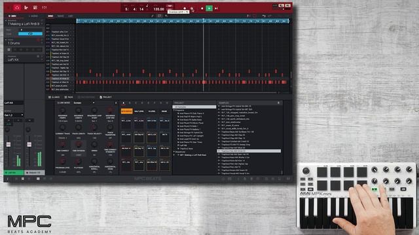Open the Project tab in lower panel
Viewport: 419px width, 235px height.
pyautogui.click(x=105, y=97)
